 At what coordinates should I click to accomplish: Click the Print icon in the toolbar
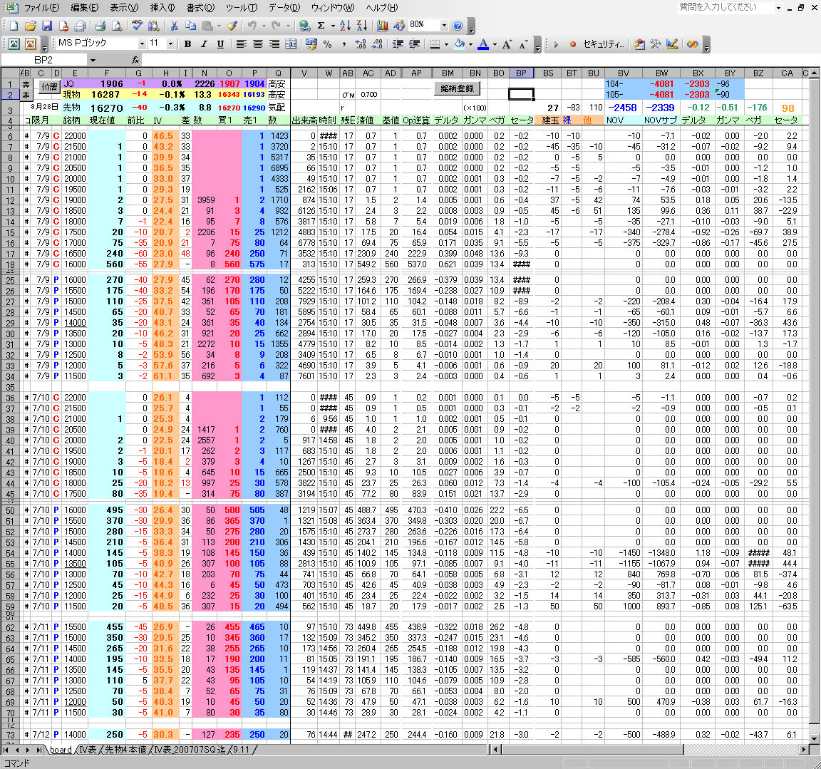point(100,25)
